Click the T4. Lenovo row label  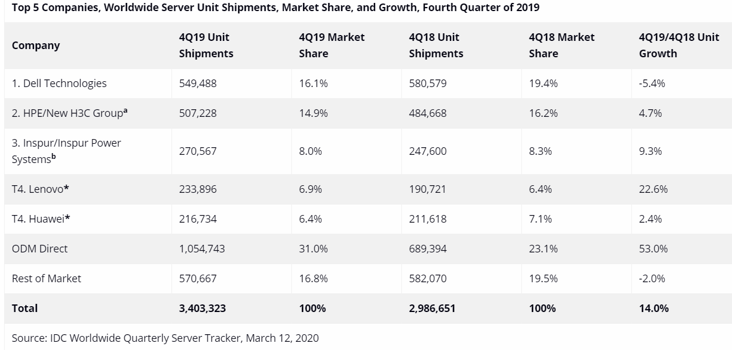(x=41, y=189)
